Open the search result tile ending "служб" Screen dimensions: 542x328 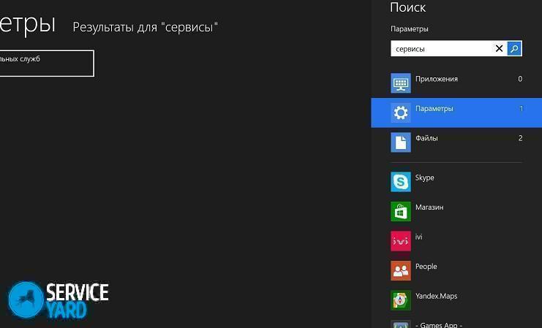point(45,64)
